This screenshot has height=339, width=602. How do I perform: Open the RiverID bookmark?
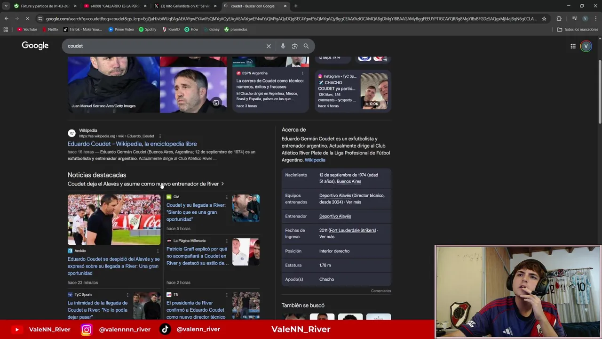coord(171,29)
